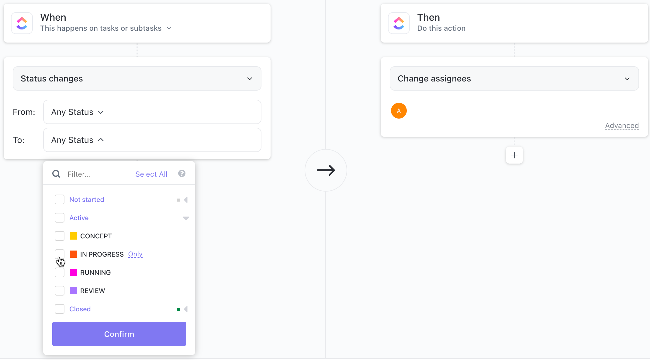Click the help question mark icon
The image size is (650, 360).
182,173
